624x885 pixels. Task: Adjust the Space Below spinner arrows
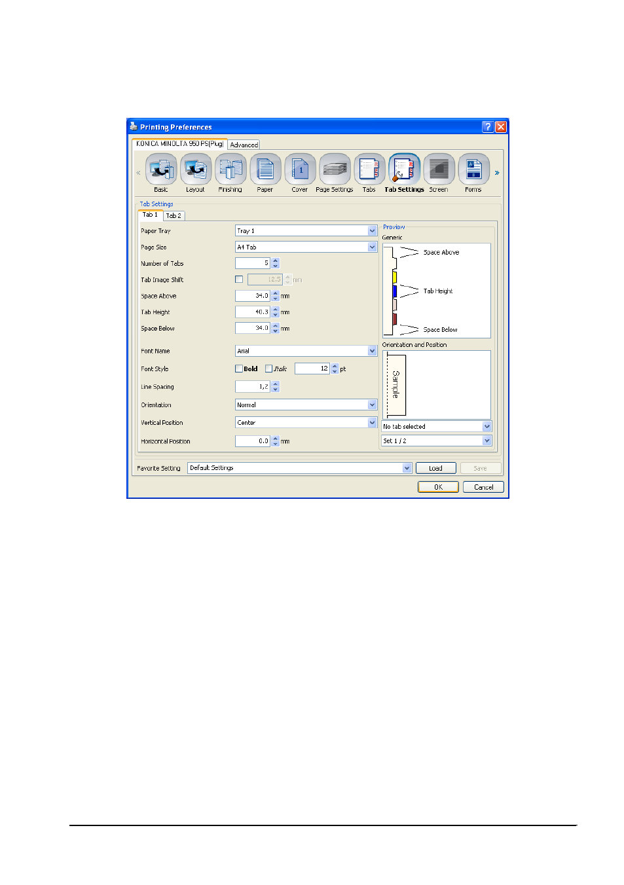(276, 328)
